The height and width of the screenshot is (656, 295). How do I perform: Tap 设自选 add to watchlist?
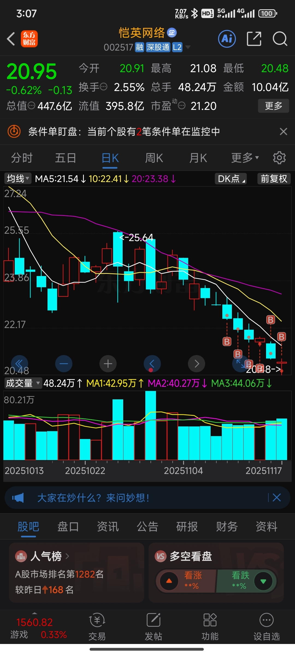[267, 627]
